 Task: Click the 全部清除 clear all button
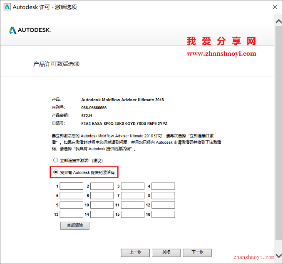[75, 226]
